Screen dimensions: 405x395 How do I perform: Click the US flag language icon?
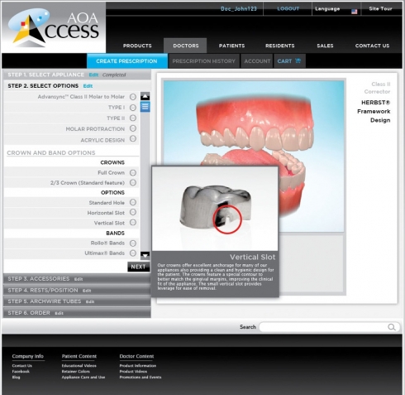point(355,12)
